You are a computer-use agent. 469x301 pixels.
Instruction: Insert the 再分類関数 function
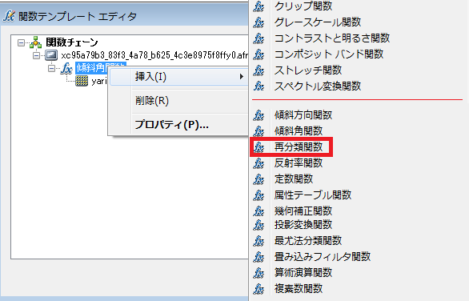tap(299, 147)
